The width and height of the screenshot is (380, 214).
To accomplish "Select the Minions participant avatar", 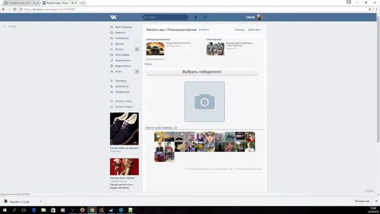I will 210,147.
